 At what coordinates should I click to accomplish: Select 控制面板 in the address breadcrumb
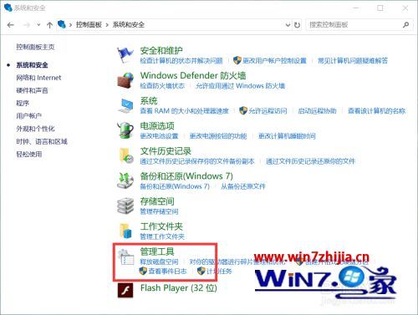click(x=89, y=25)
